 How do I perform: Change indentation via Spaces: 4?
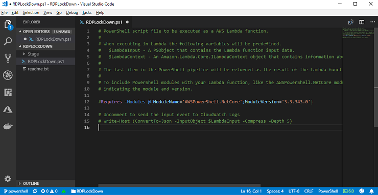point(275,191)
